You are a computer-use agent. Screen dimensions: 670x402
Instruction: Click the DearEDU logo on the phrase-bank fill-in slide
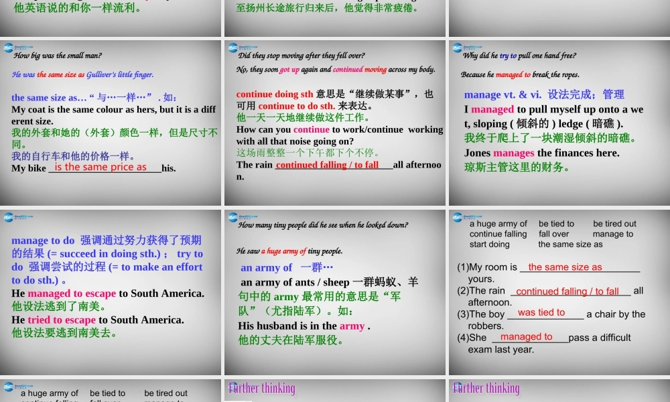click(458, 218)
